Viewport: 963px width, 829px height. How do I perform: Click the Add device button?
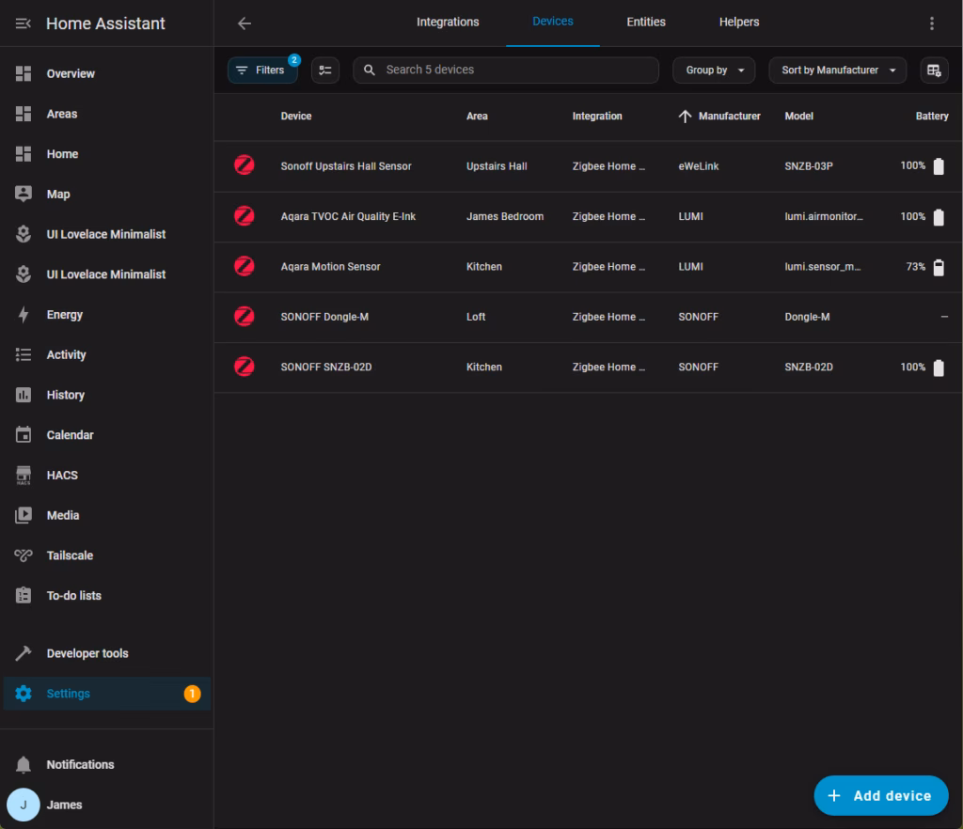880,795
